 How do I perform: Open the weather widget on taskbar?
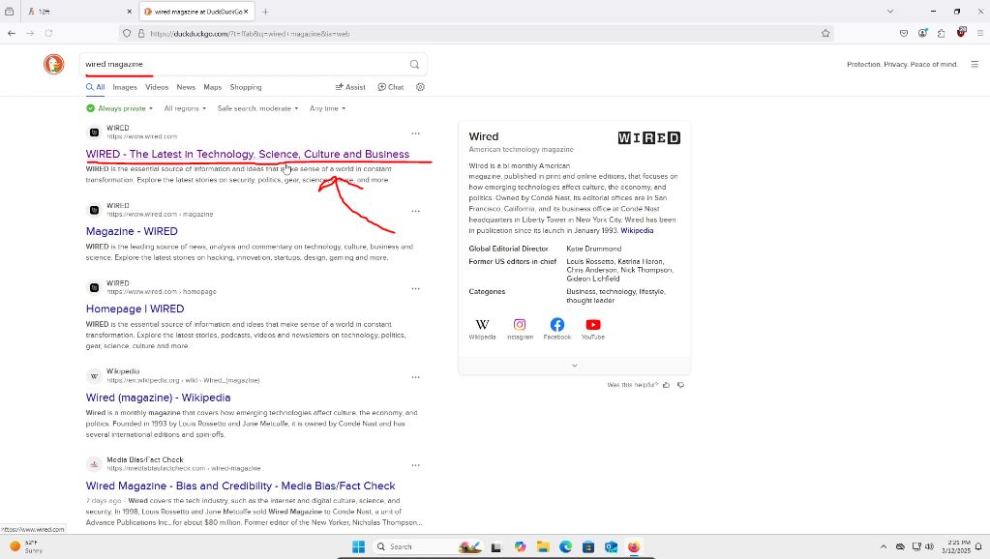coord(26,546)
